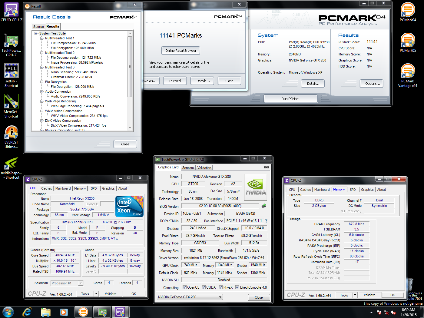424x318 pixels.
Task: Click the DRAM Frequency value field
Action: coord(356,224)
